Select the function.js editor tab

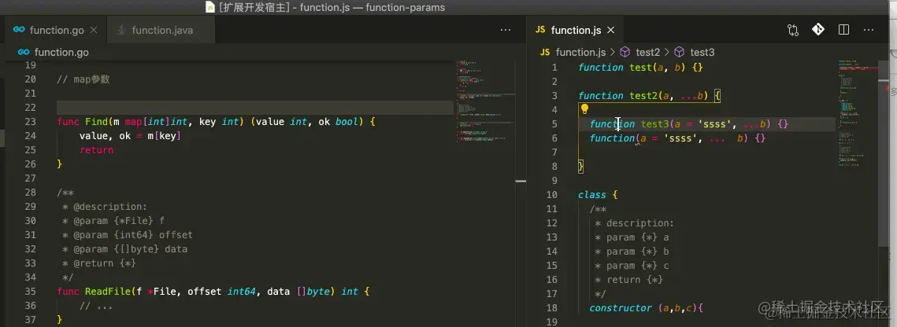[575, 30]
